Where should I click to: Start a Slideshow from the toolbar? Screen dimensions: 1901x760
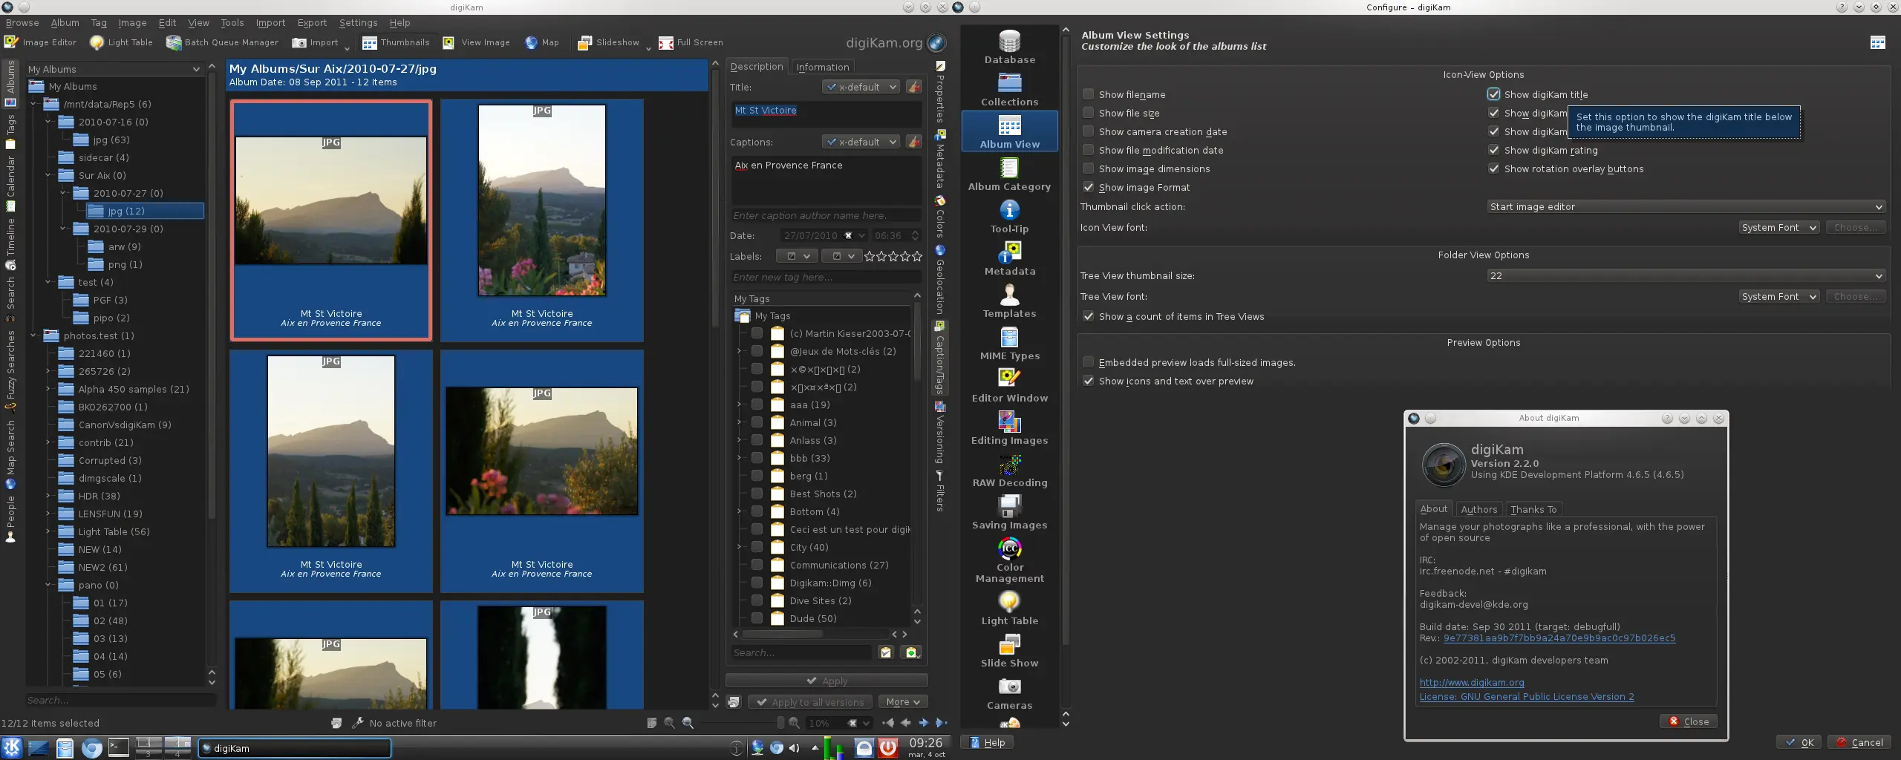[x=610, y=42]
